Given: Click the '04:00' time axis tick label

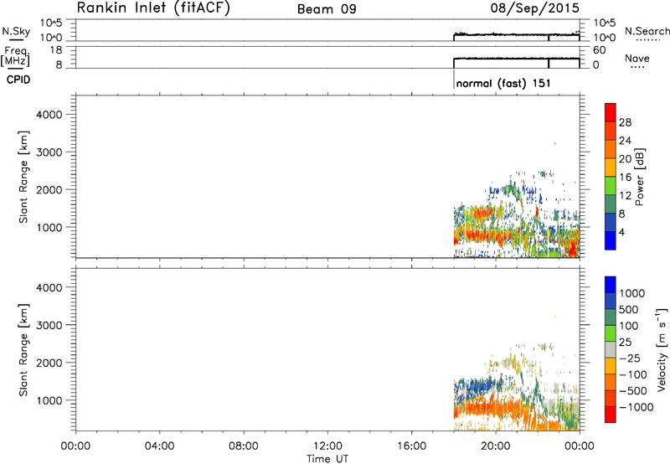Looking at the screenshot, I should pos(159,446).
